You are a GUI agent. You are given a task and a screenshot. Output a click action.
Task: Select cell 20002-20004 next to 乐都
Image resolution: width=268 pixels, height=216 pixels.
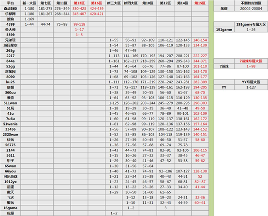(x=251, y=9)
